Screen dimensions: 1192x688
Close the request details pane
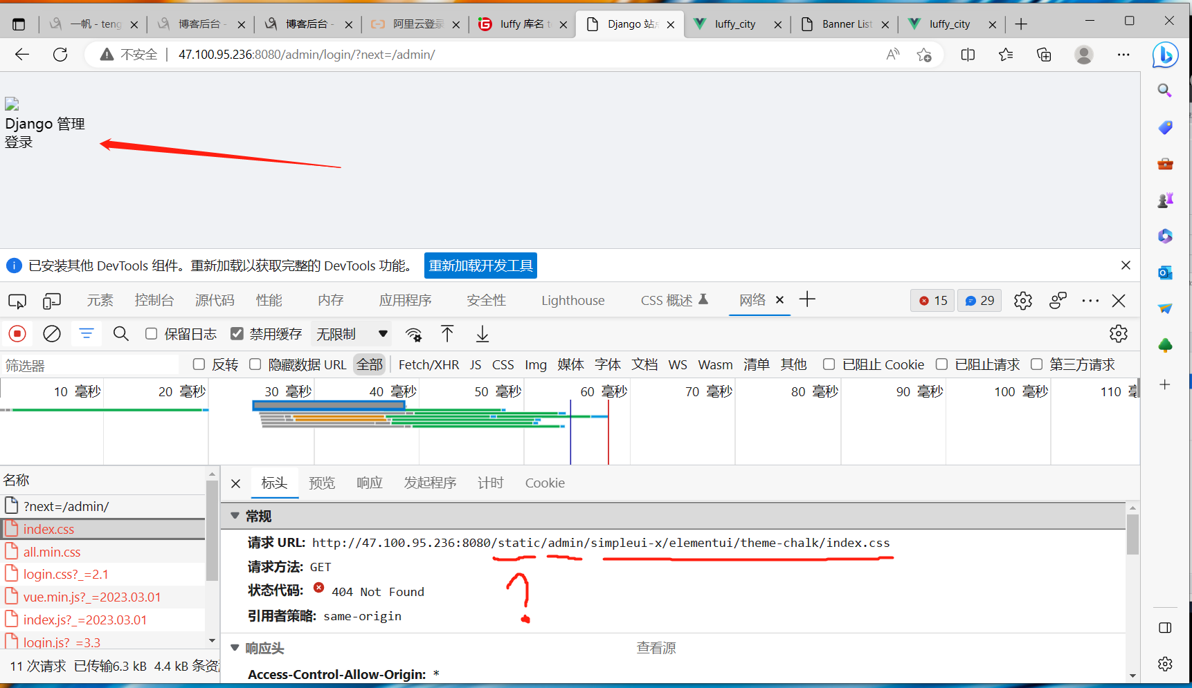pyautogui.click(x=236, y=483)
